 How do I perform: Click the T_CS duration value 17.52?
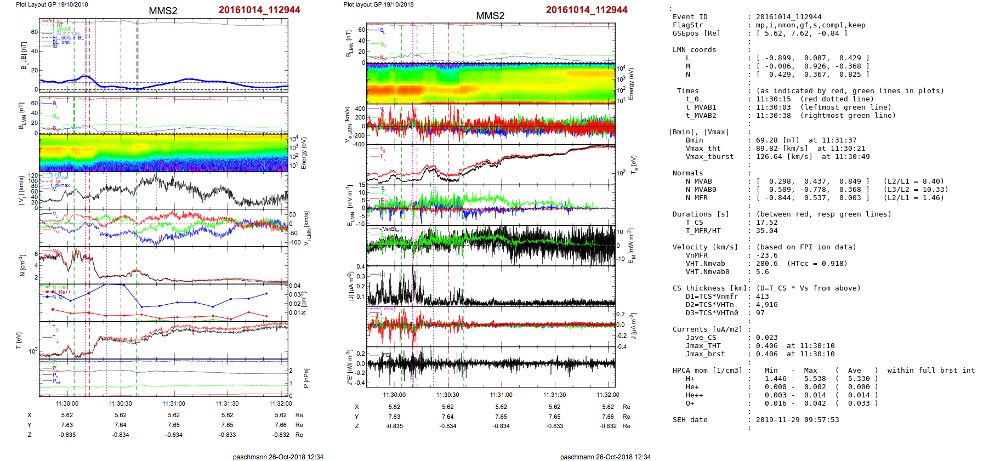pyautogui.click(x=766, y=223)
